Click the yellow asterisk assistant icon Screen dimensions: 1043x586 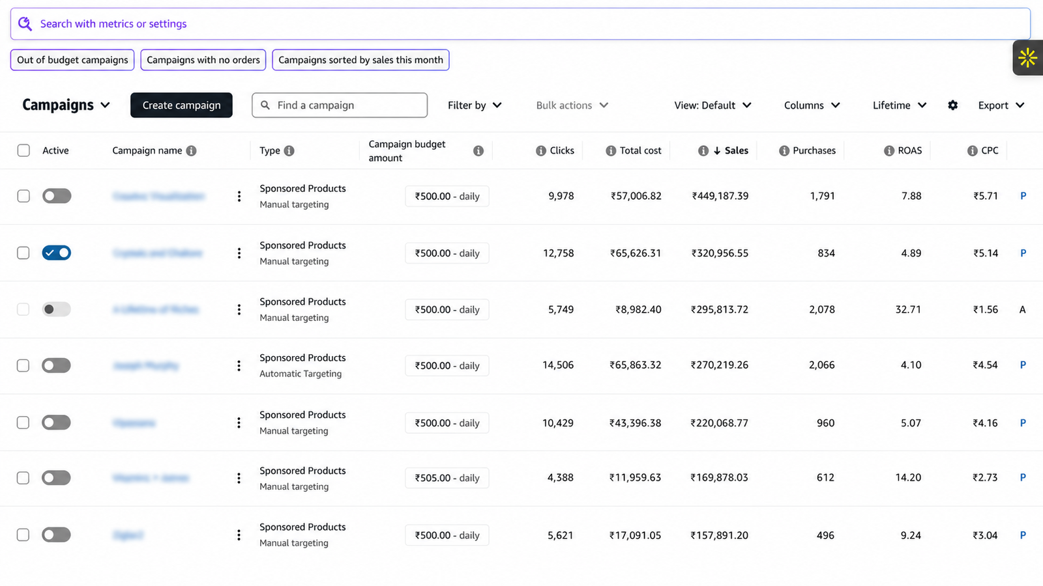tap(1027, 58)
